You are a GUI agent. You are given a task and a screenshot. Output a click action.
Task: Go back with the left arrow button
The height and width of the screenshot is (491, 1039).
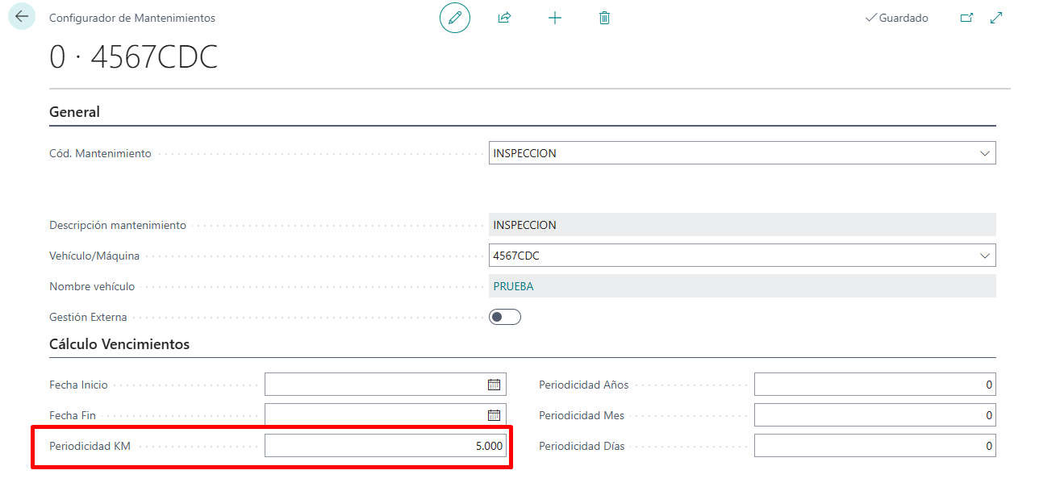coord(22,16)
